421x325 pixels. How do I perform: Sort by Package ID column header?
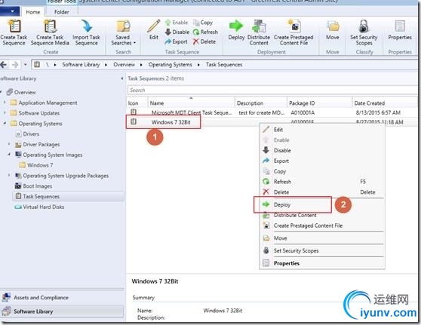pos(319,103)
